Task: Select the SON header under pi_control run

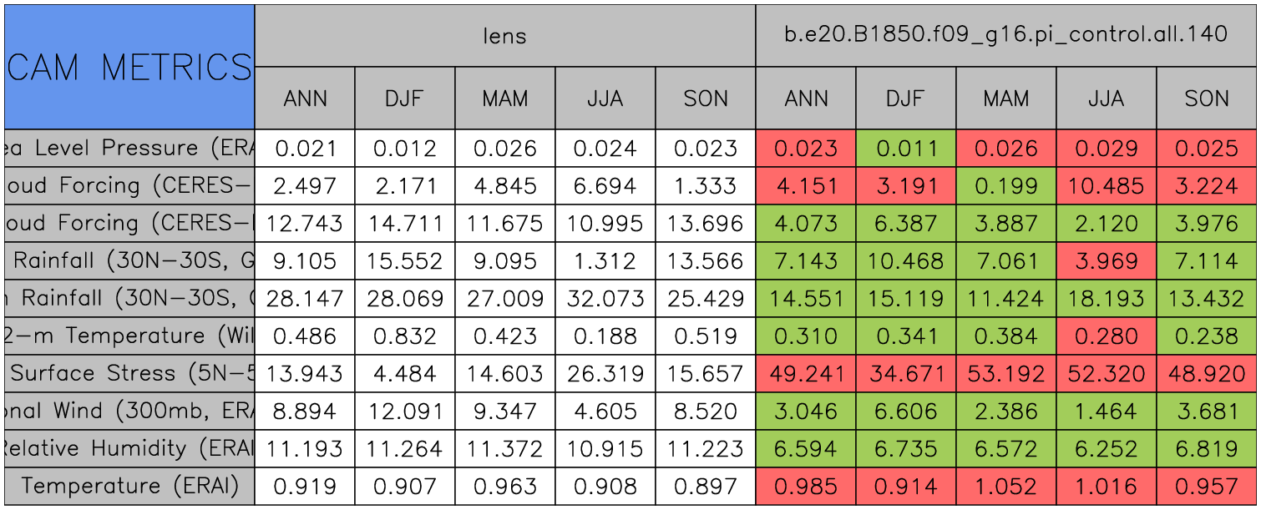Action: (x=1207, y=98)
